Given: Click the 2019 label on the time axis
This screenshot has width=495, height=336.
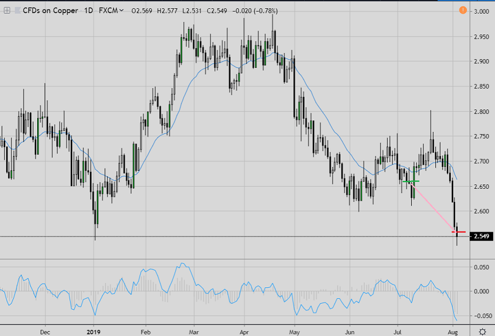Looking at the screenshot, I should (94, 332).
